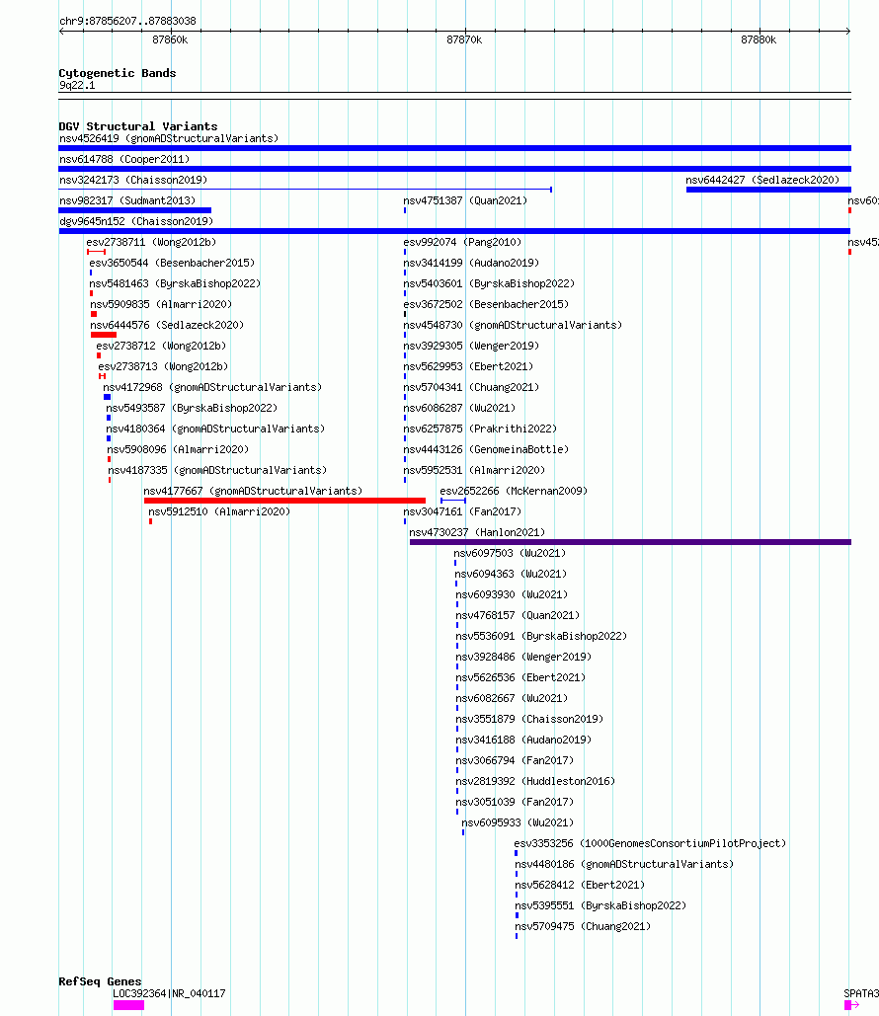This screenshot has height=1016, width=879.
Task: Select nsv5493587 (ByrskaBishop2022) label
Action: [x=192, y=408]
